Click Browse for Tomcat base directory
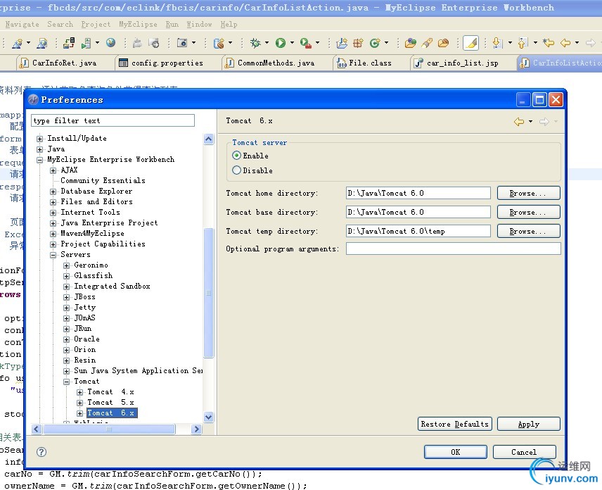Screen dimensions: 602x490 528,212
